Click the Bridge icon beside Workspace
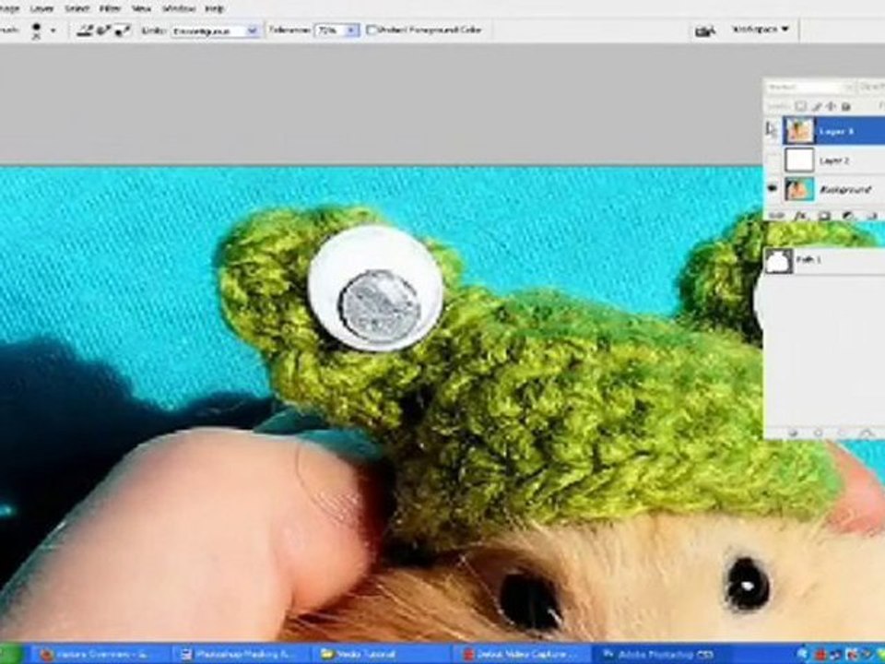The height and width of the screenshot is (664, 885). 705,30
